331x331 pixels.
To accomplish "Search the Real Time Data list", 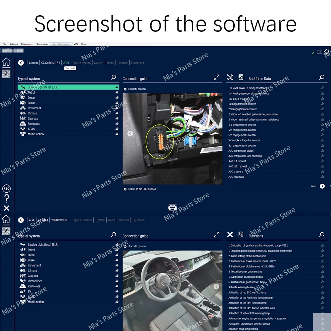I will [x=322, y=77].
